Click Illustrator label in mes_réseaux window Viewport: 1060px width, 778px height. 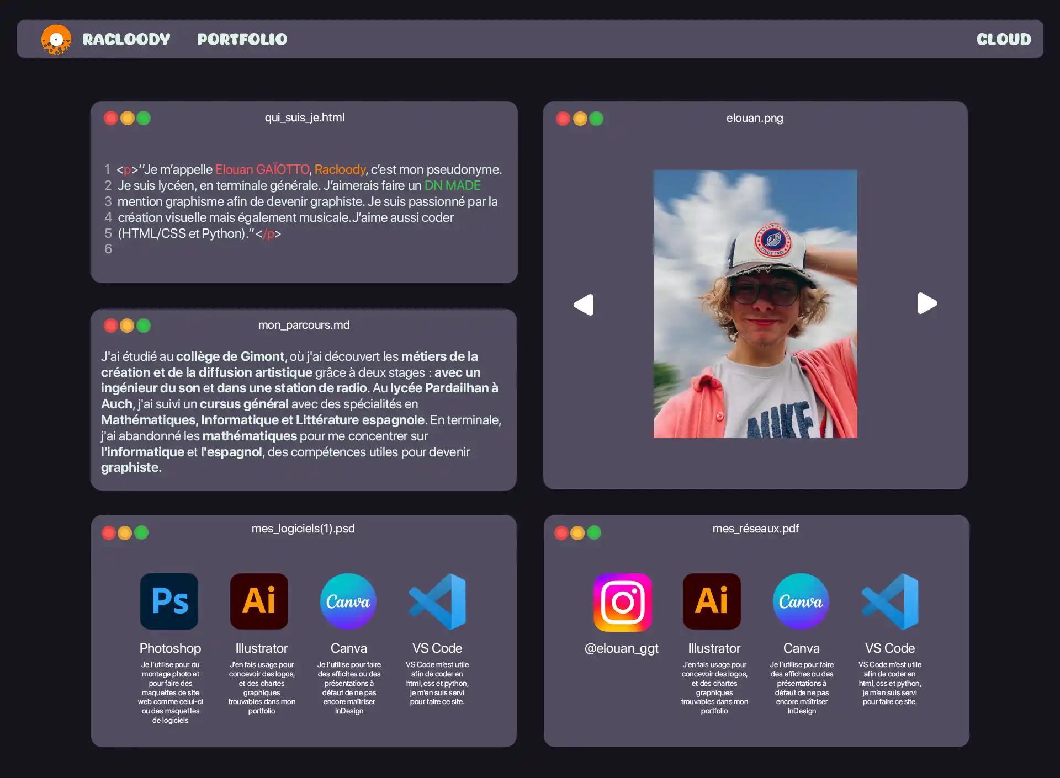(714, 648)
